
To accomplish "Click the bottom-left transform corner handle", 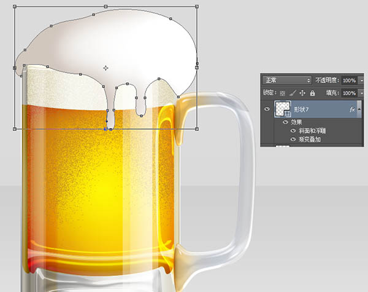I will point(15,129).
